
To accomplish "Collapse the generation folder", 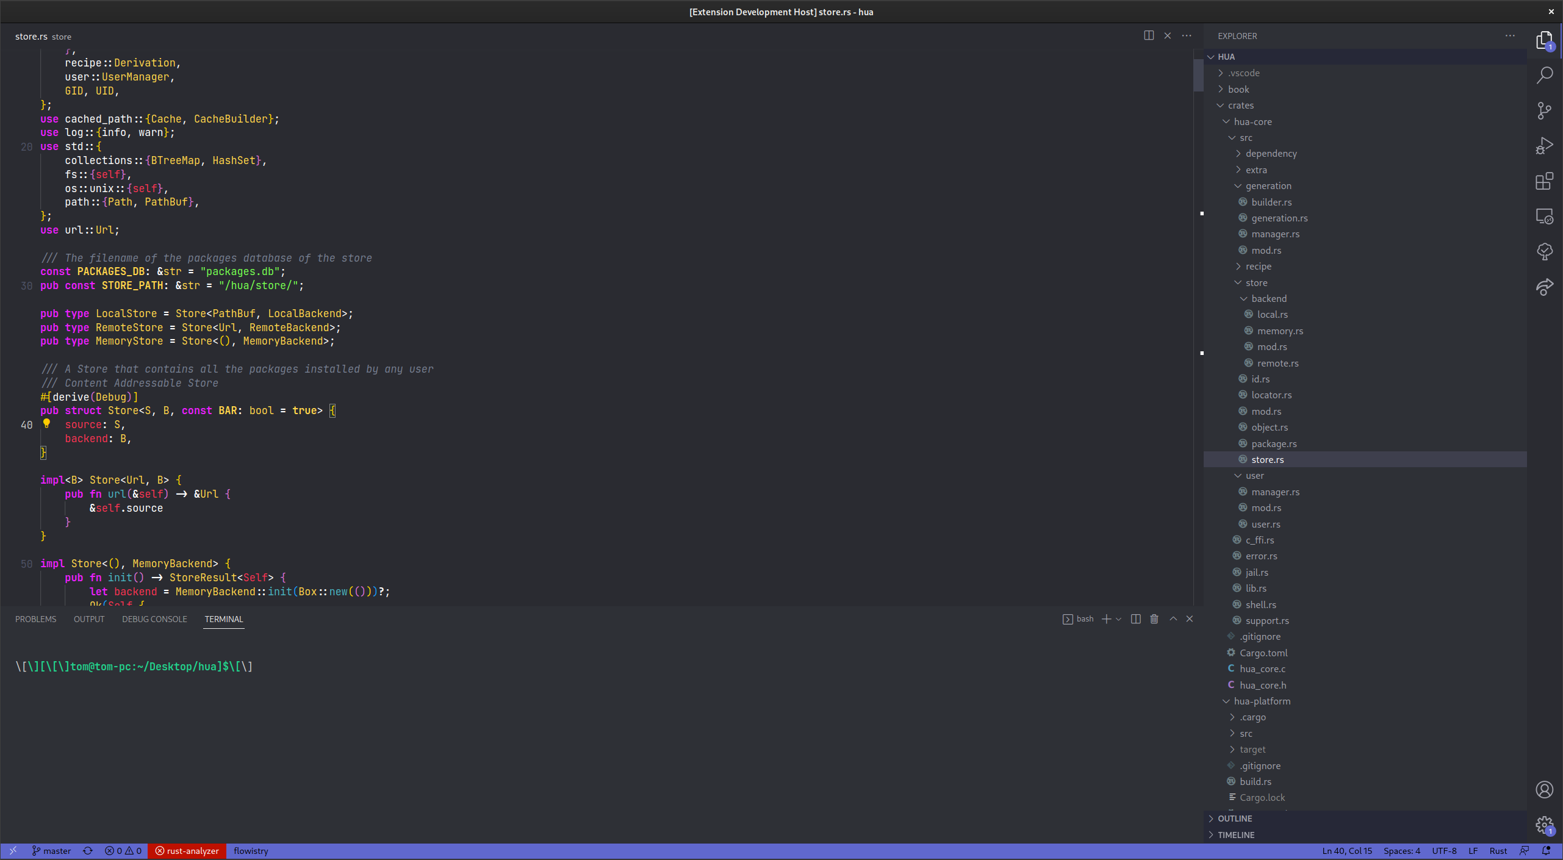I will [1268, 186].
